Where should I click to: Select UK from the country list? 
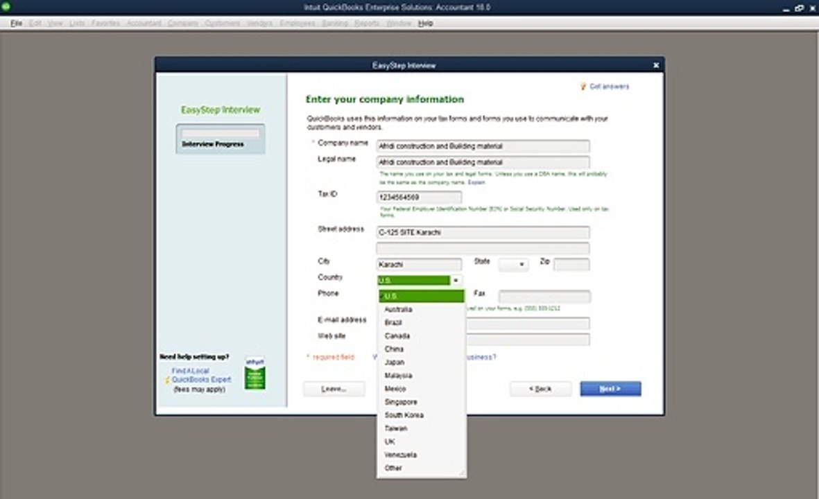click(421, 441)
